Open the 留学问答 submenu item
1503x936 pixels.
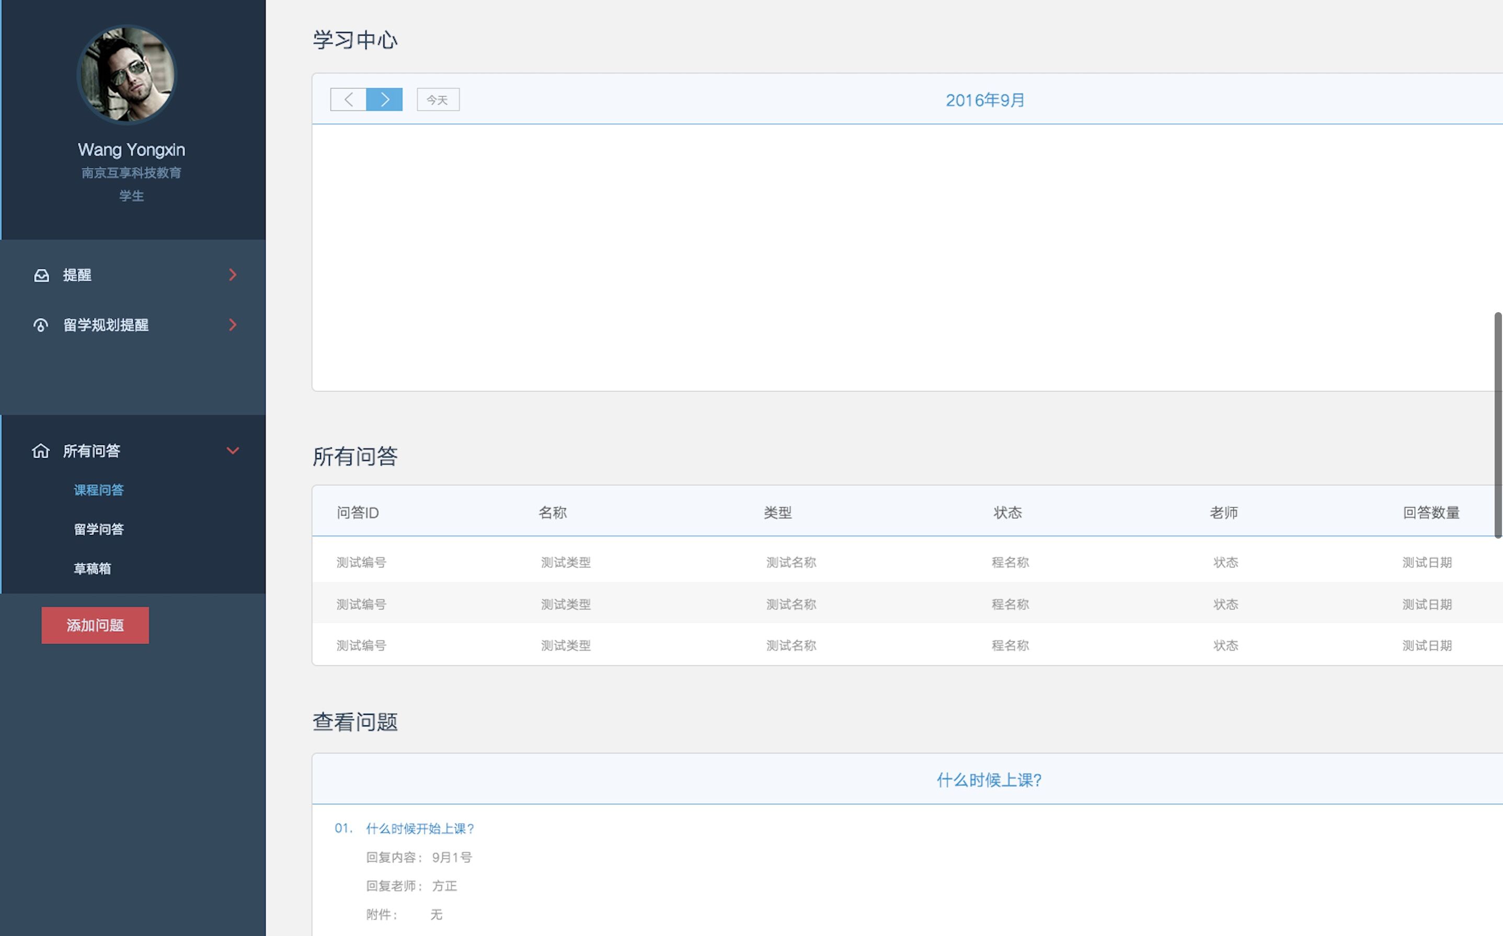(99, 529)
